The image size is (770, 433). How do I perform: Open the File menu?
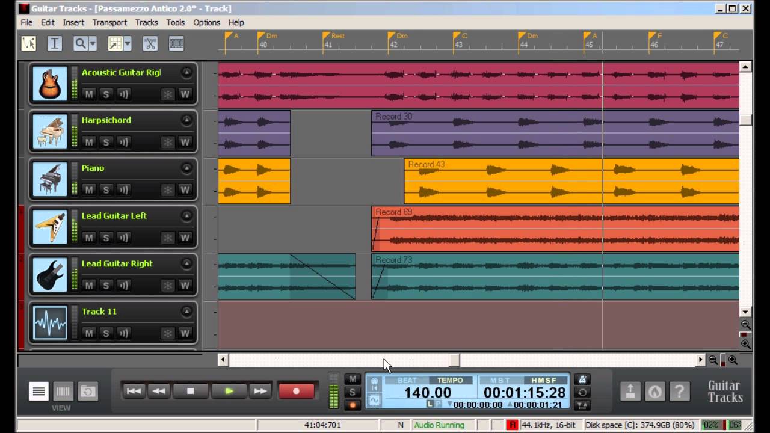(26, 22)
